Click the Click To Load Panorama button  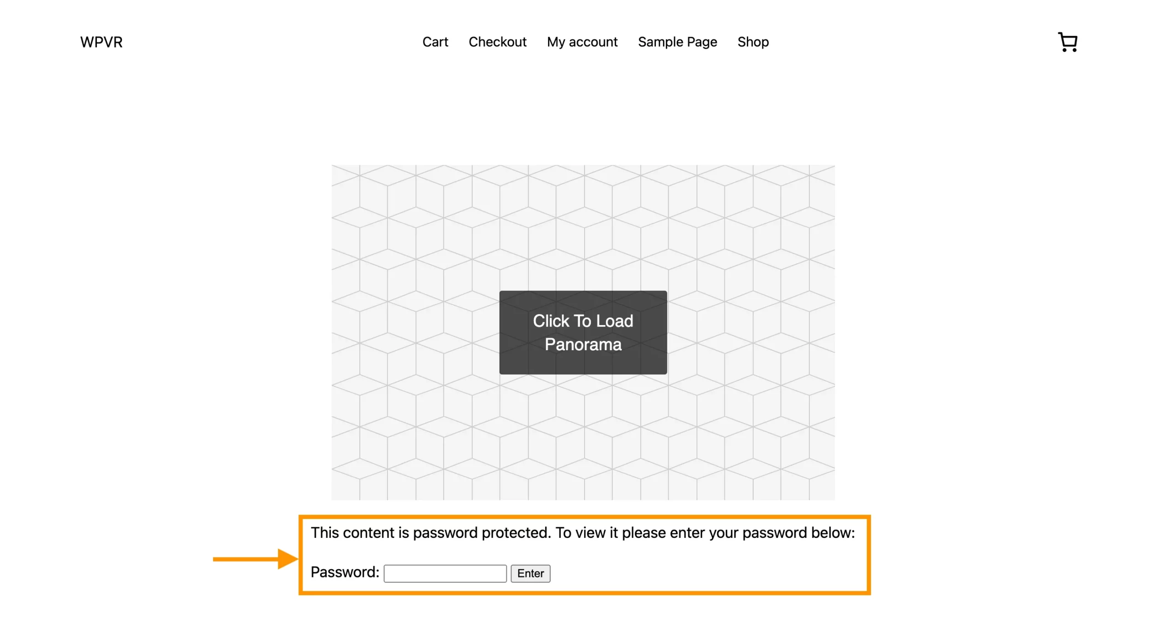583,332
